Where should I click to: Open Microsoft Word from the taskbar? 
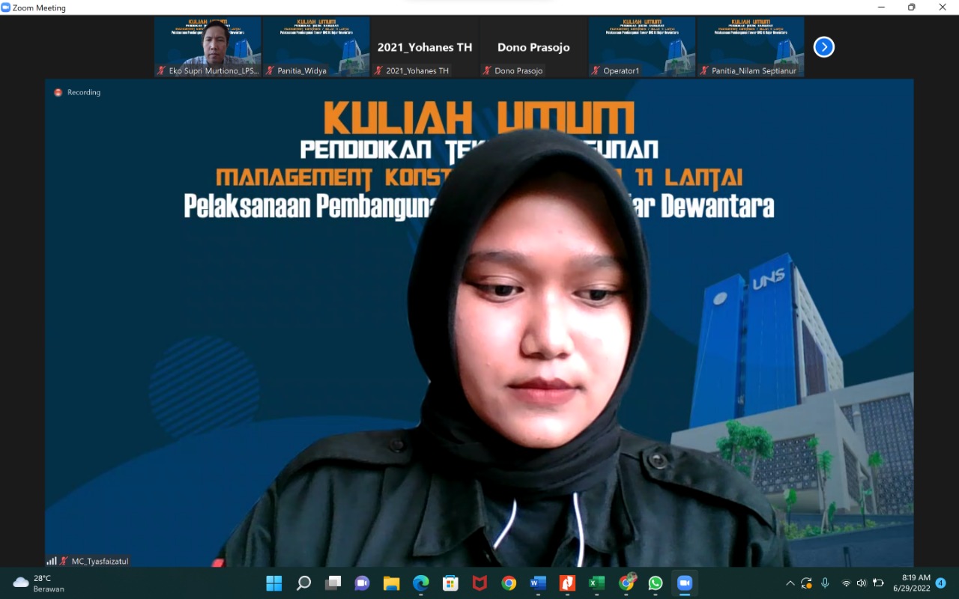(x=538, y=583)
